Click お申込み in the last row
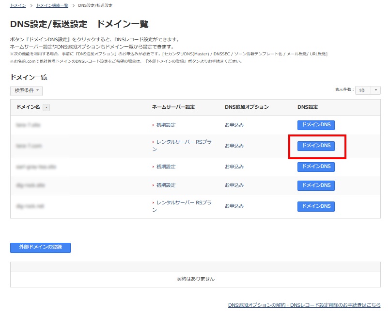 [234, 206]
